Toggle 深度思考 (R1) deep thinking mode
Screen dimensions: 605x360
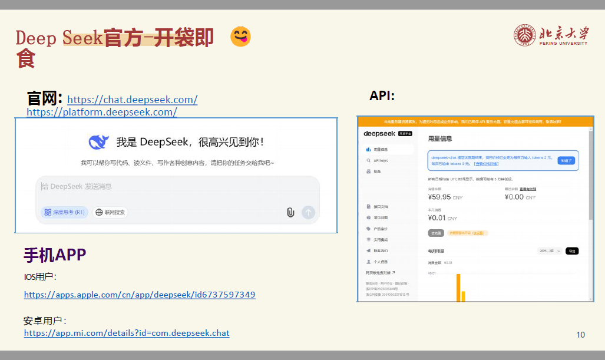click(x=64, y=212)
